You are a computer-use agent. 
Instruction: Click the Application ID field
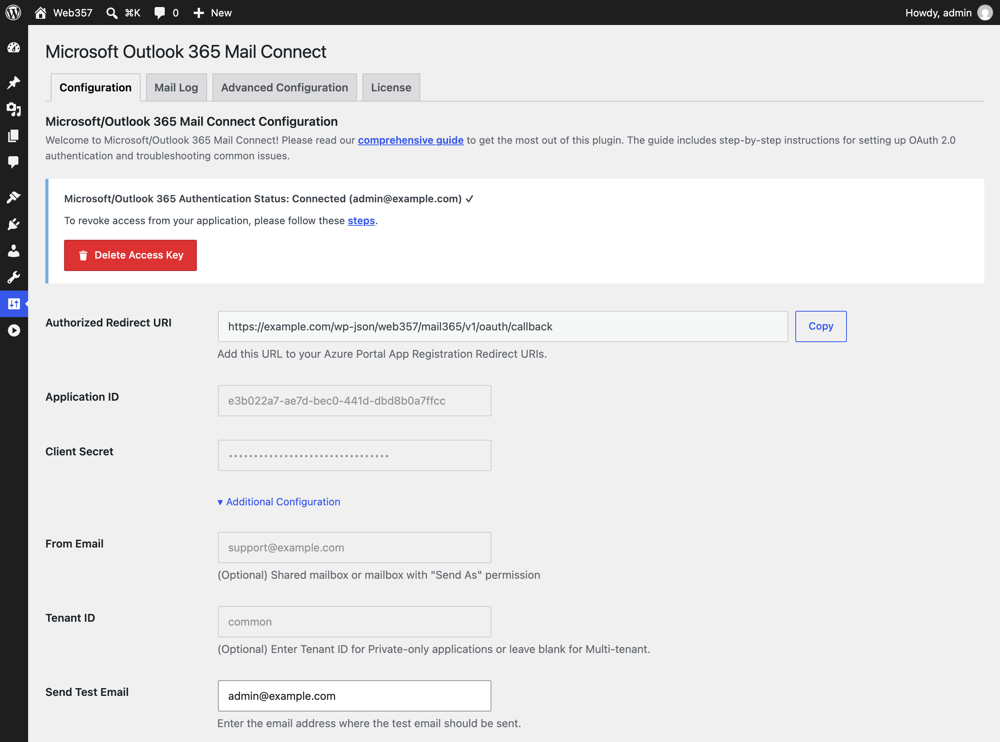(x=354, y=401)
